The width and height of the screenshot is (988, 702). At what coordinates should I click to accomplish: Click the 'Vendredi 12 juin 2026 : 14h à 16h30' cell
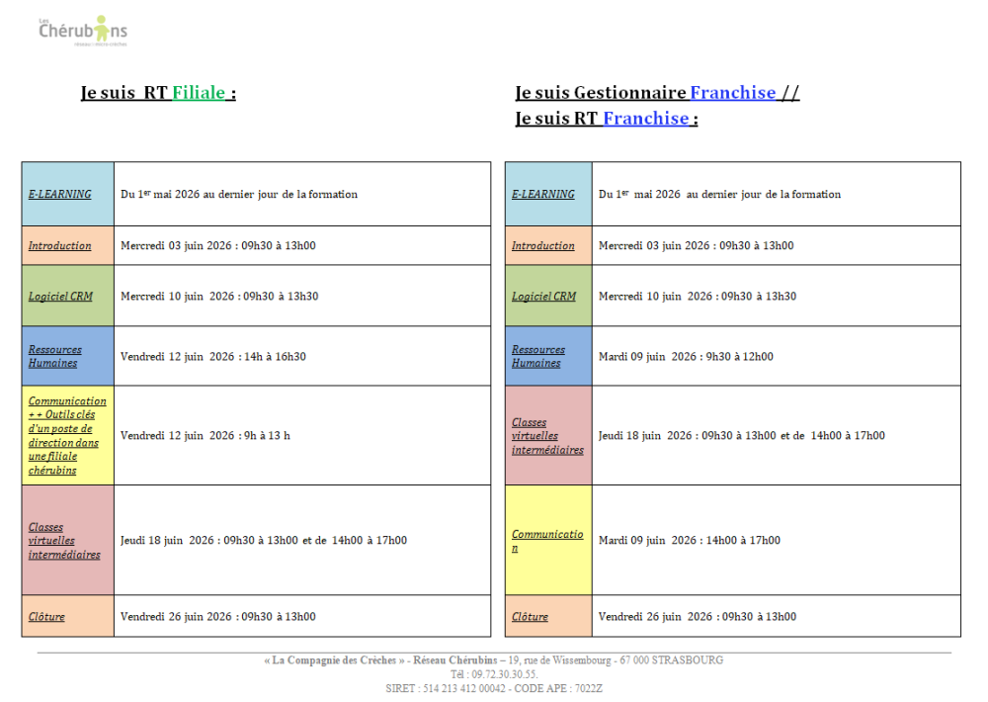pyautogui.click(x=213, y=357)
